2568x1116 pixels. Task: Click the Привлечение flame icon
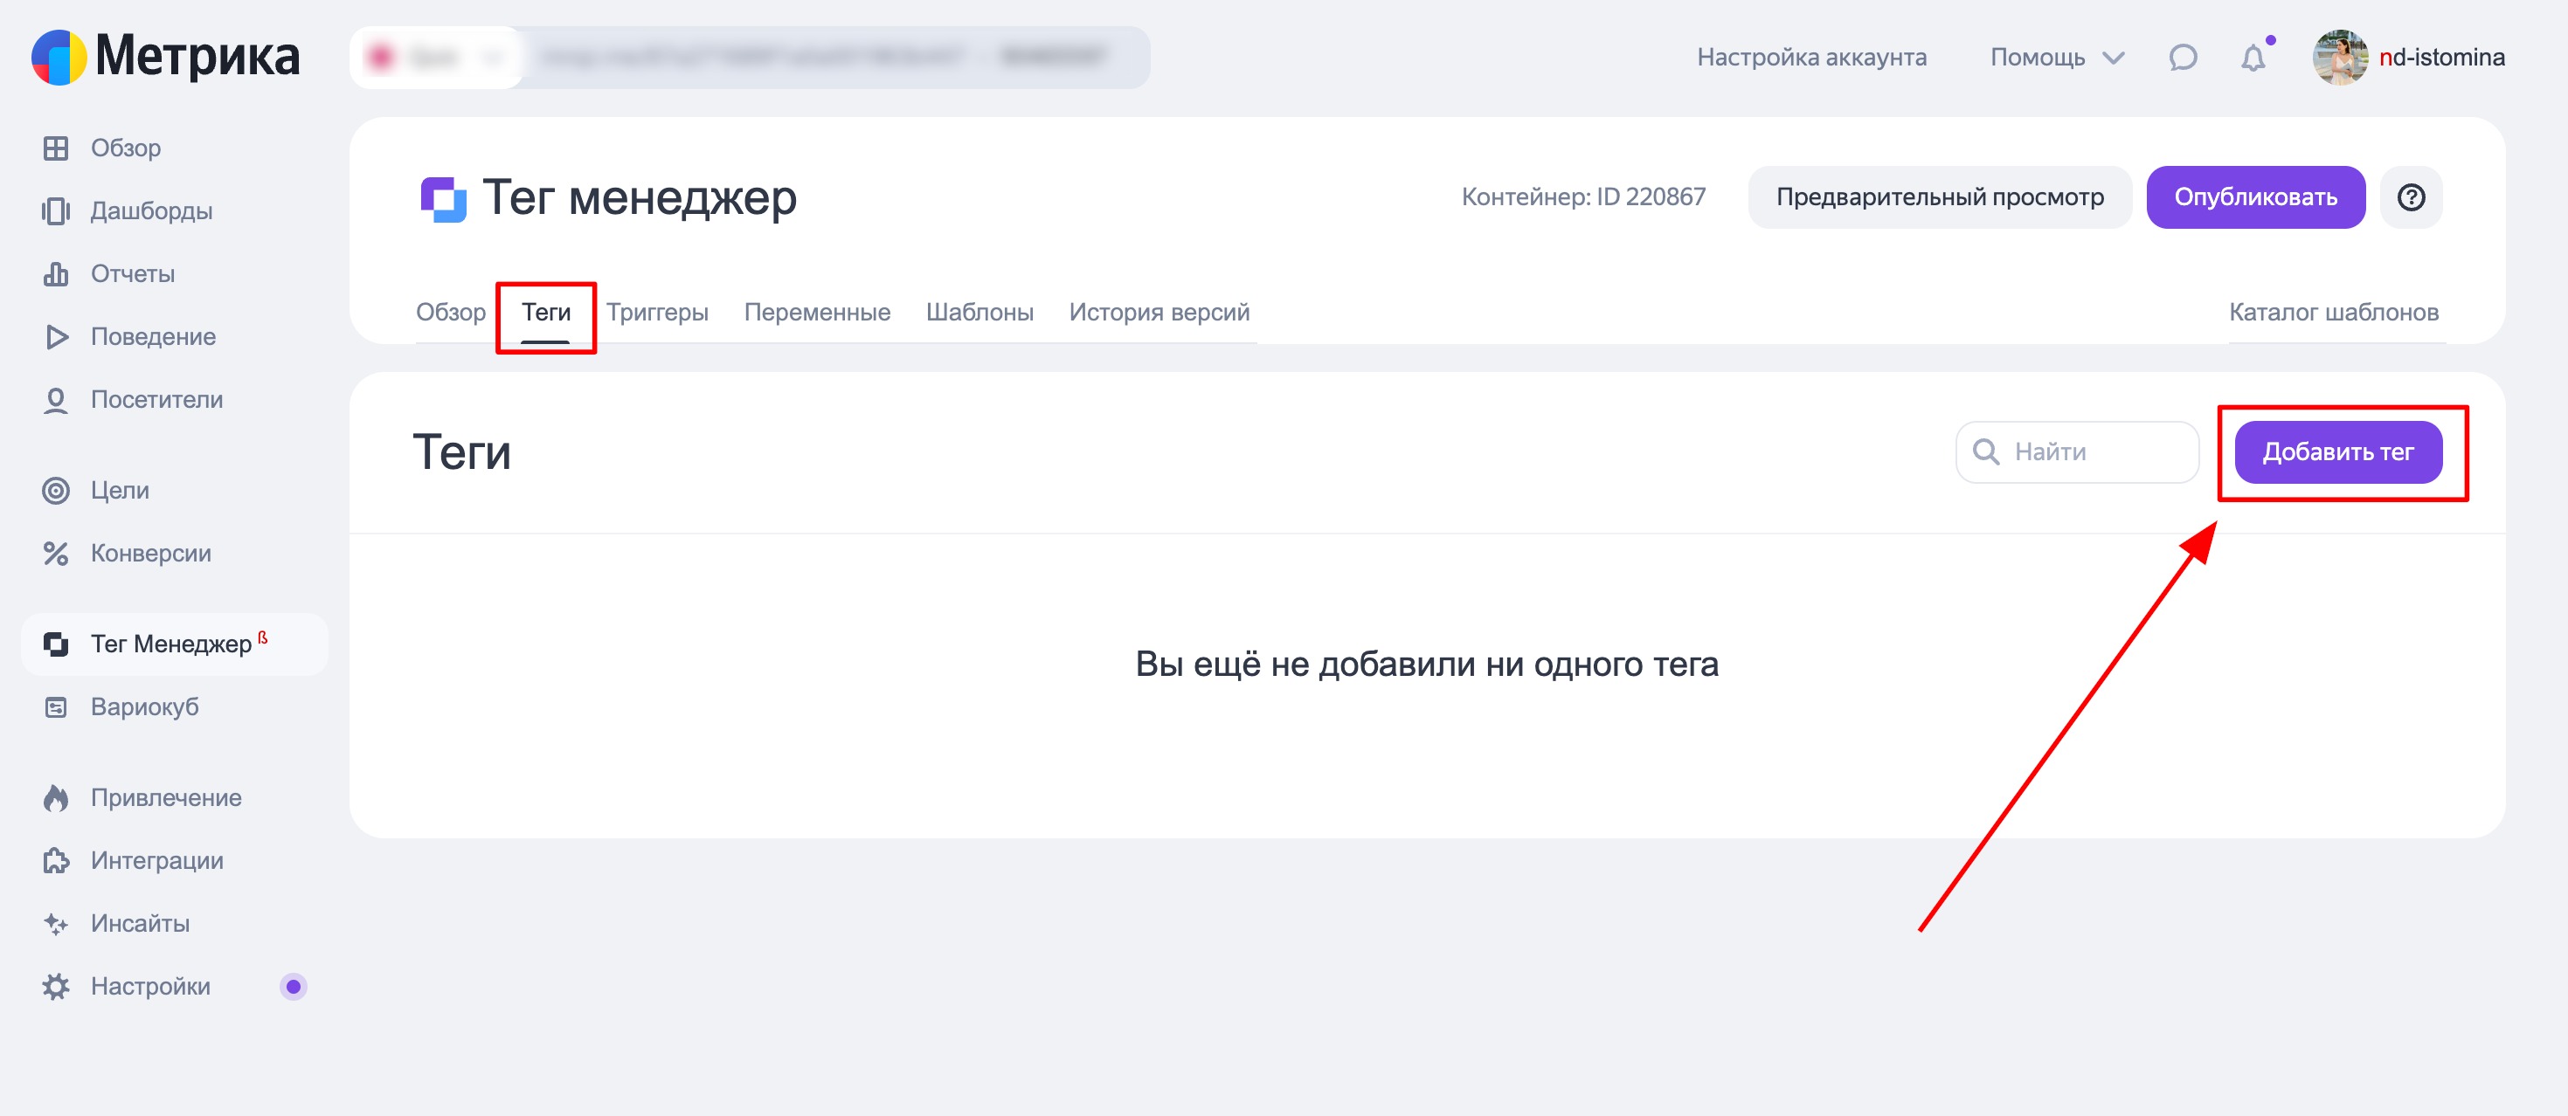coord(56,797)
